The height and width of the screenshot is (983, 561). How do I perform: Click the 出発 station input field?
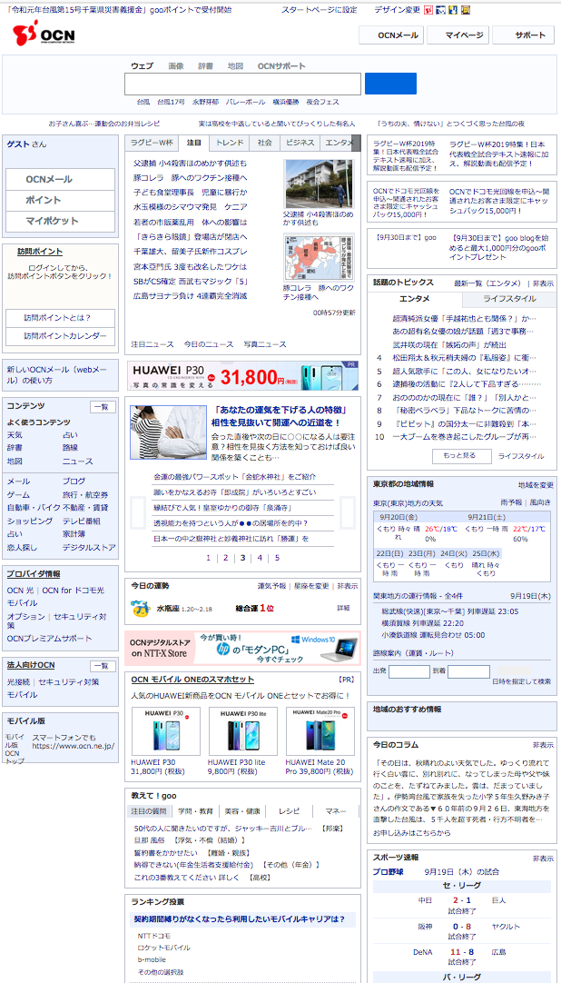pyautogui.click(x=408, y=672)
